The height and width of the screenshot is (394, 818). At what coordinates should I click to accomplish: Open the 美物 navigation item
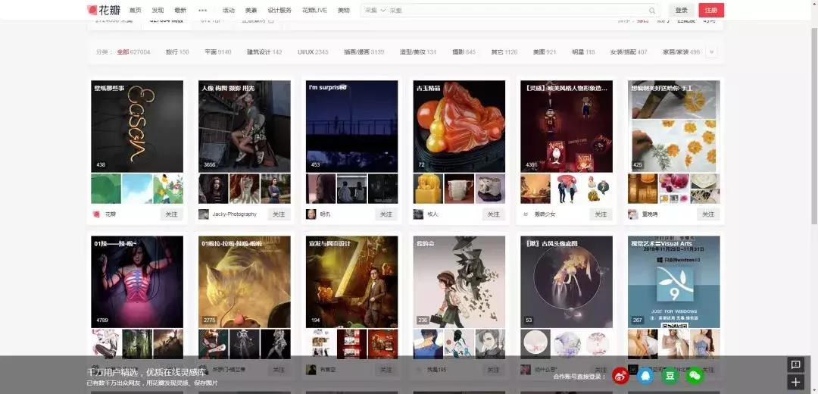click(343, 11)
